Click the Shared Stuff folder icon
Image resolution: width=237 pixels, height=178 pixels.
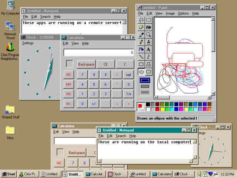[x=10, y=110]
